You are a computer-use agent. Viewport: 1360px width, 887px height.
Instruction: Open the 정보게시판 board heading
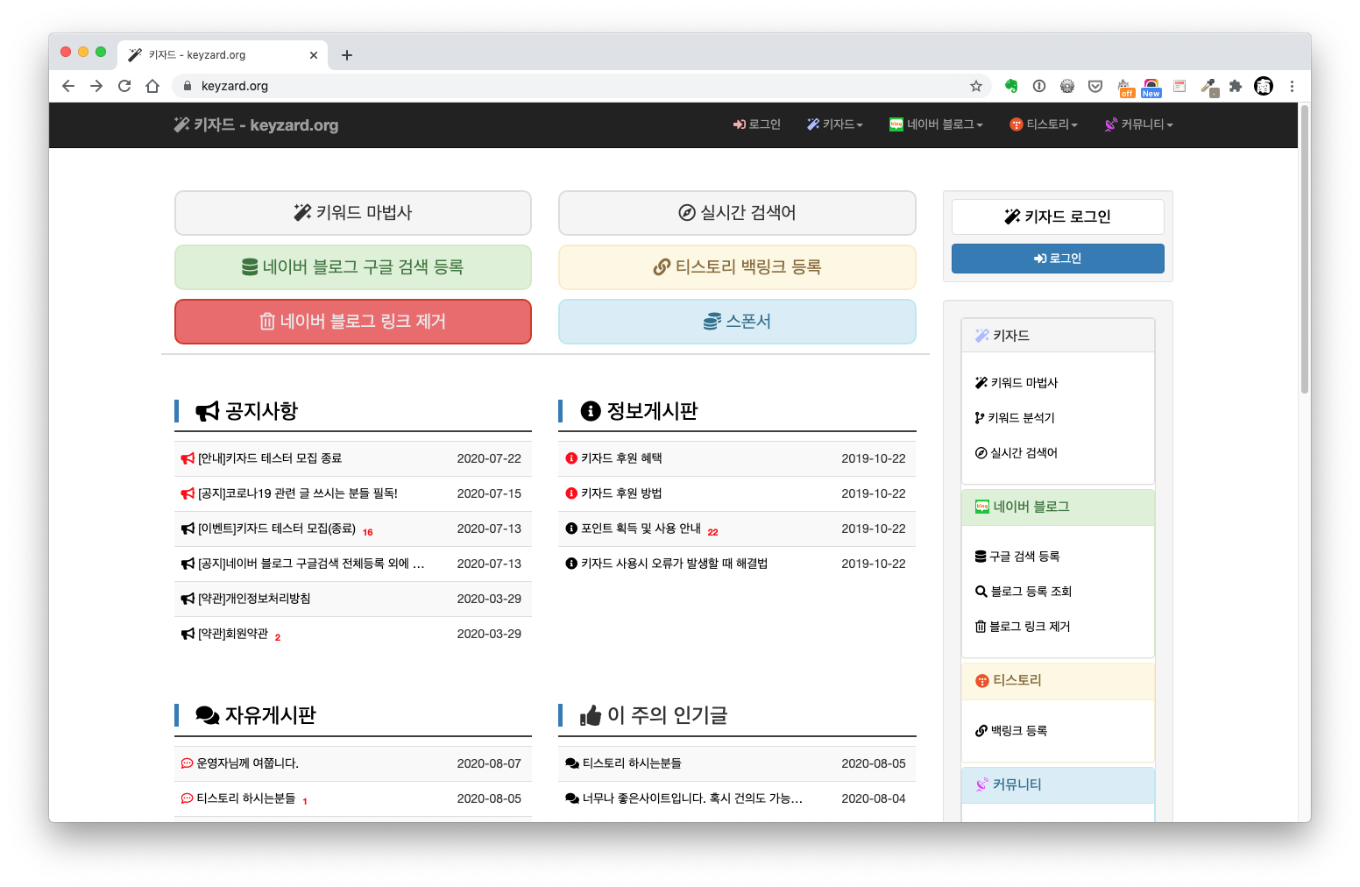[639, 411]
